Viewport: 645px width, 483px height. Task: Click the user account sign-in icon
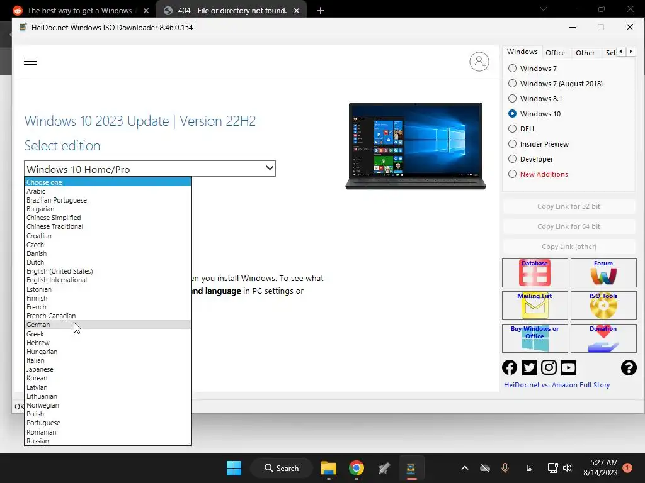[x=479, y=62]
